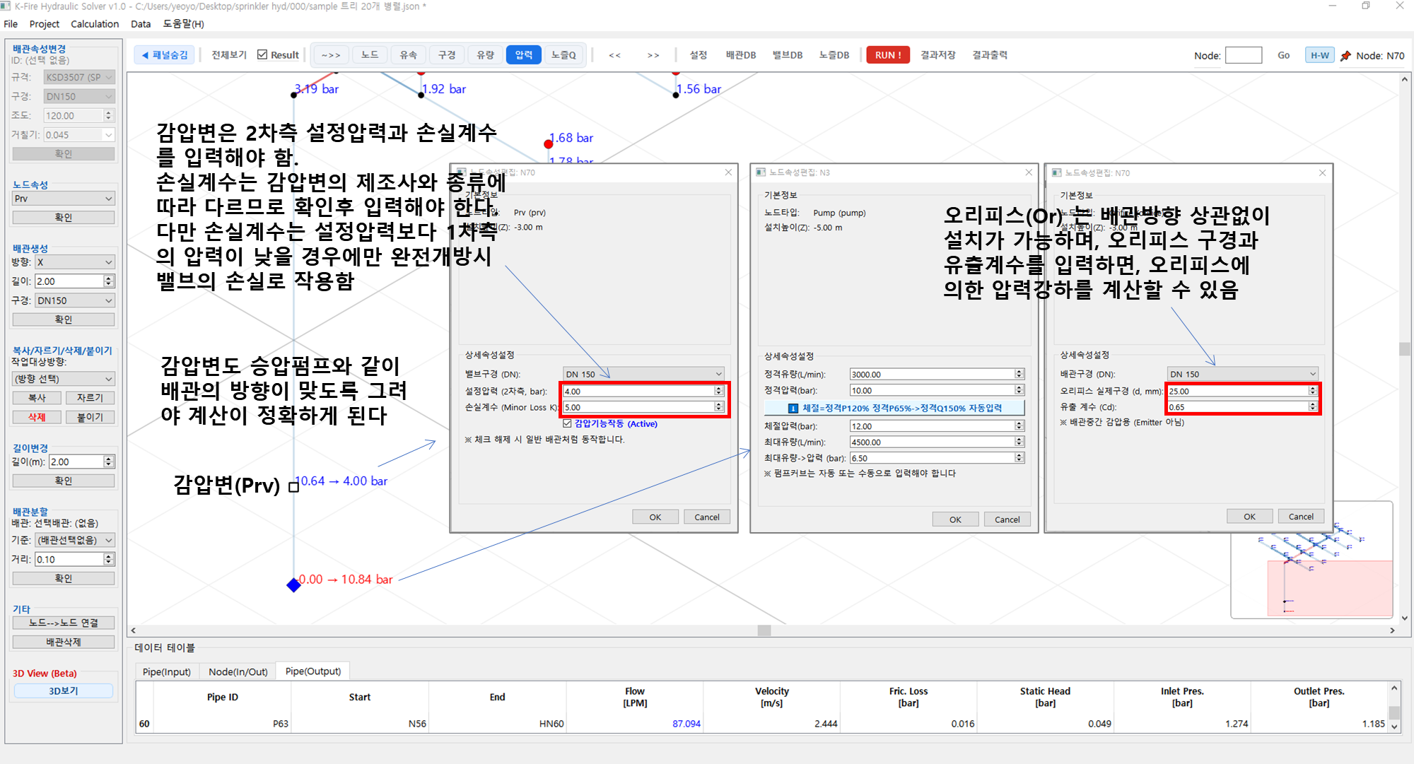1414x764 pixels.
Task: Switch to the Node(In/Out) tab
Action: (238, 671)
